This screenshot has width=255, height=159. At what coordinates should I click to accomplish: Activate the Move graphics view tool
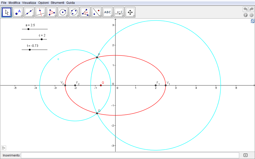(130, 12)
